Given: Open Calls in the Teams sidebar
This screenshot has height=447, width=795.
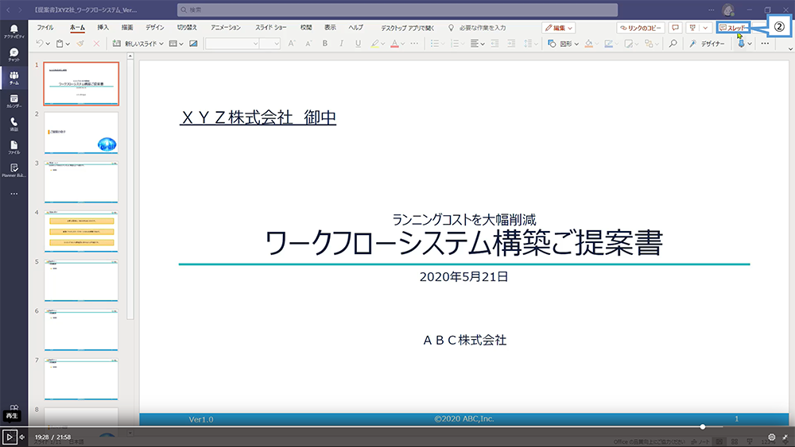Looking at the screenshot, I should click(x=14, y=124).
